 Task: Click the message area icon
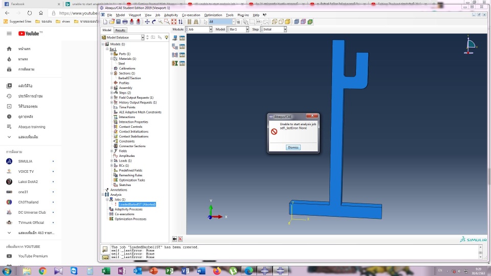click(x=105, y=249)
